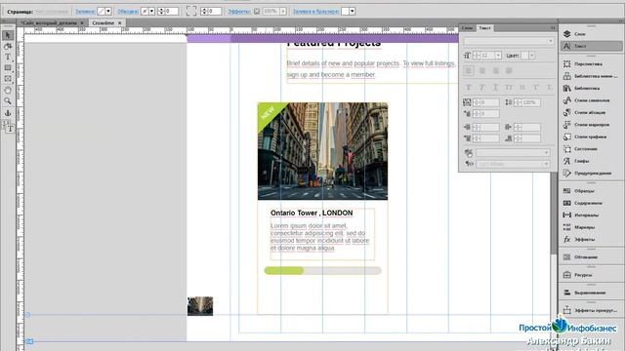Open the font size dropdown in Text panel

498,56
